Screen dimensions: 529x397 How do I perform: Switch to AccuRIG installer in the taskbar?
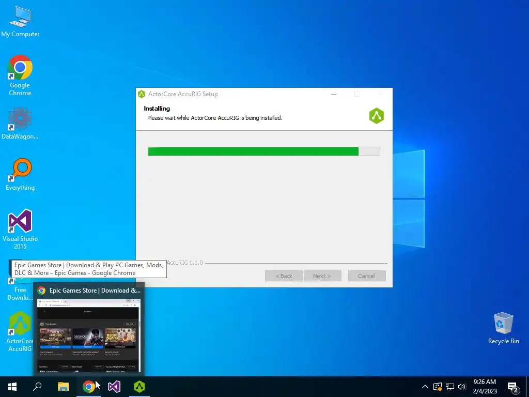[139, 387]
